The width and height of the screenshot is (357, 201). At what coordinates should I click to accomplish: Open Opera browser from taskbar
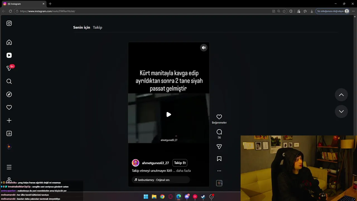170,197
